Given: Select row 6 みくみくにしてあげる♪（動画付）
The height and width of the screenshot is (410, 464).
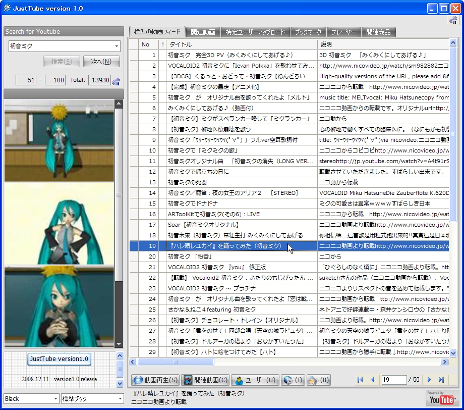Looking at the screenshot, I should [289, 108].
